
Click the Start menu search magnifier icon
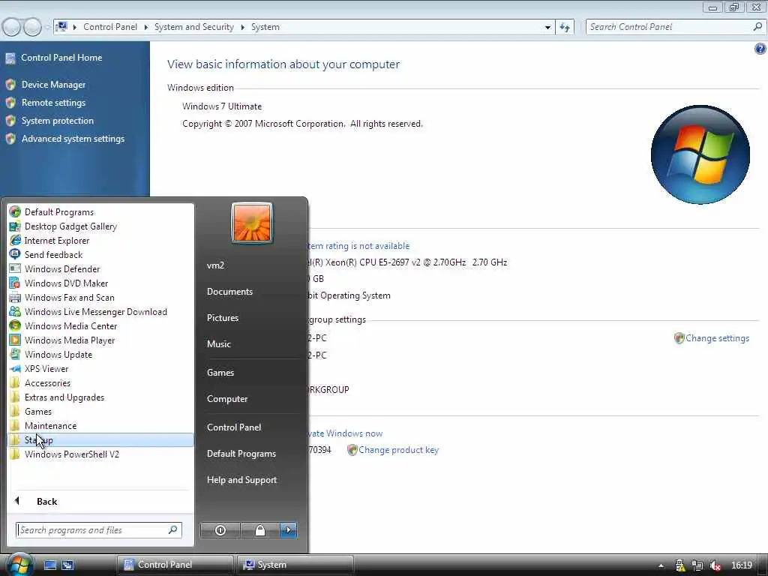pos(173,529)
